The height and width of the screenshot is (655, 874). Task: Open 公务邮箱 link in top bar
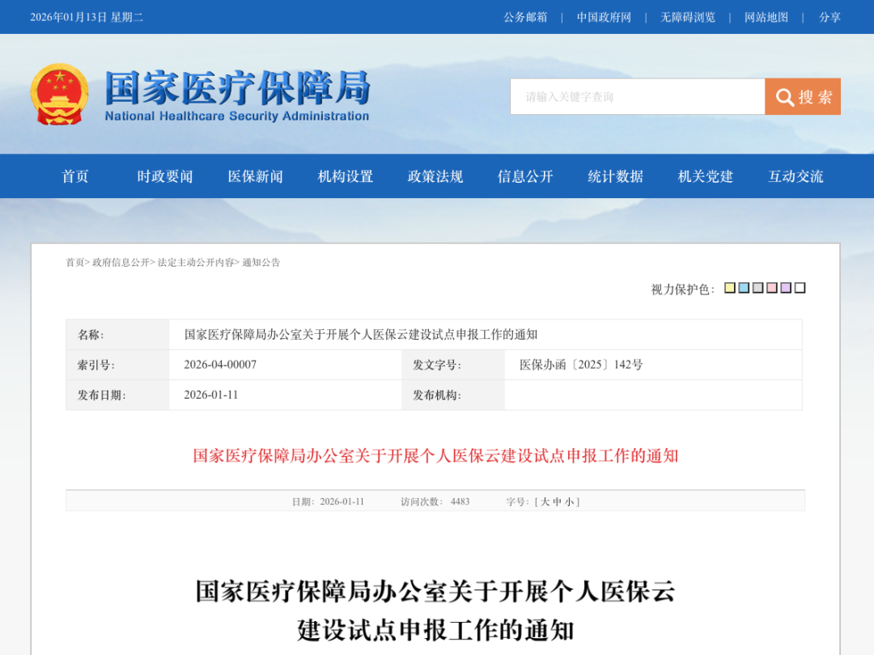pyautogui.click(x=525, y=17)
